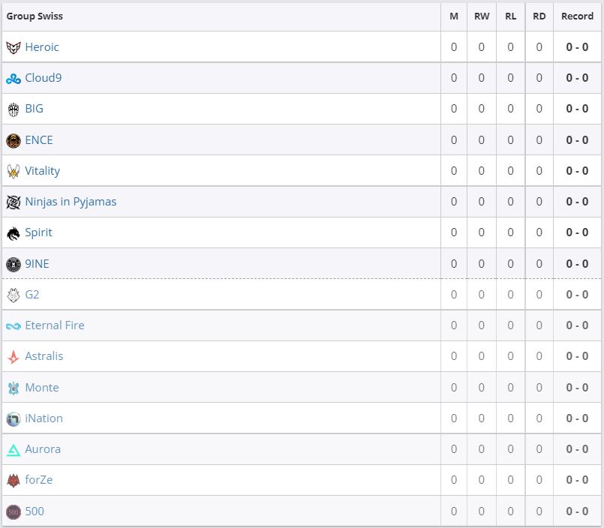Go to the 9INE team page
Screen dimensions: 604x528
coord(38,264)
